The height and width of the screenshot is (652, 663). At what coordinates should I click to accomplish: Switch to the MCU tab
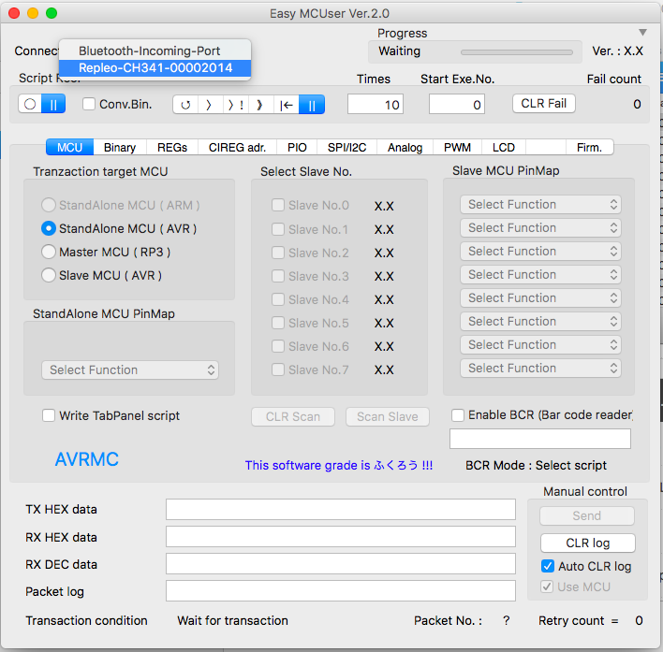[x=70, y=148]
